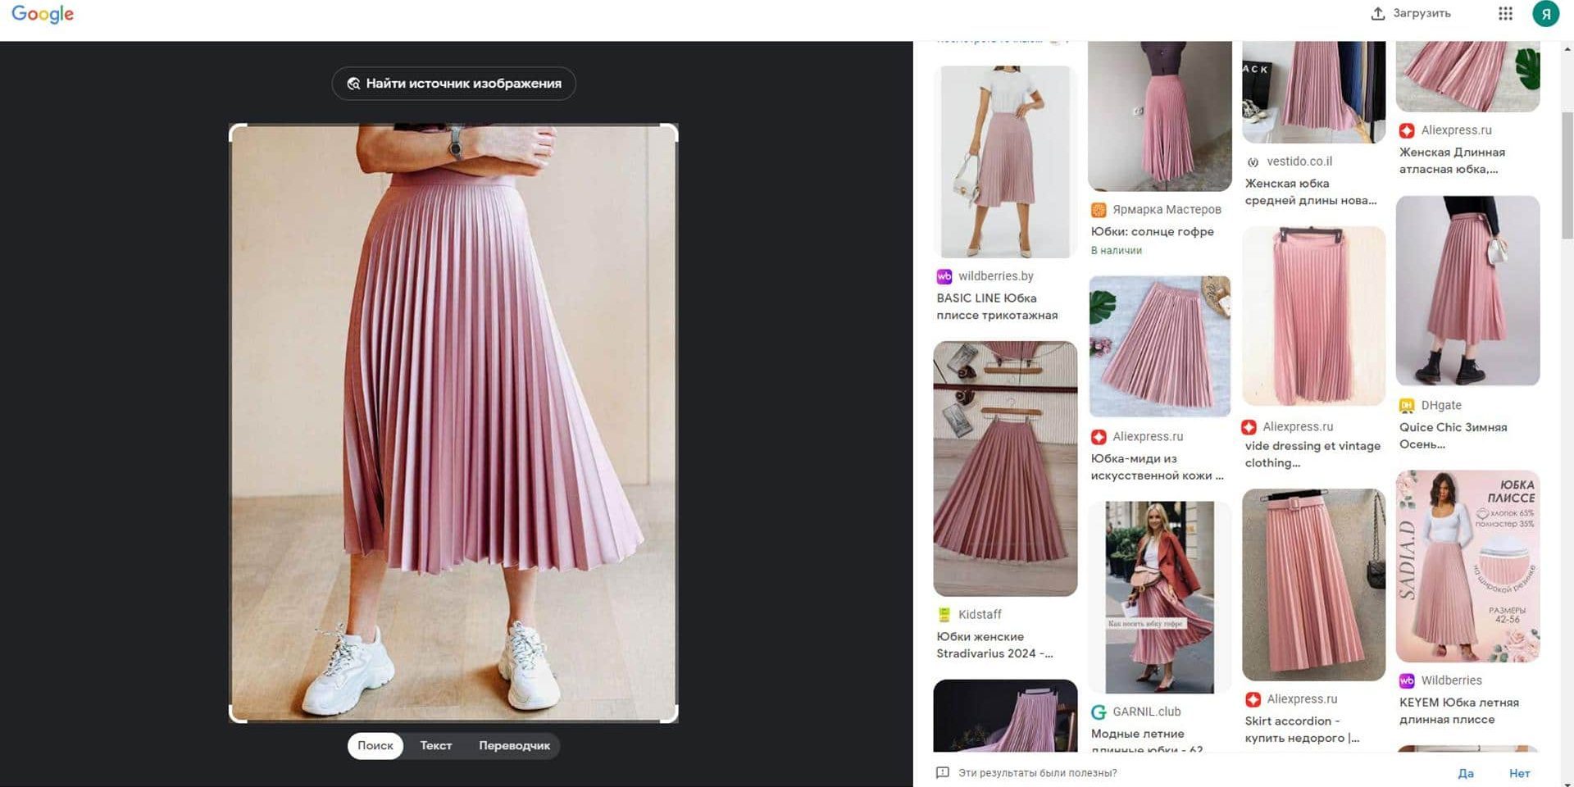Open BASIC LINE Юбка плиссе трикотажная result
This screenshot has height=787, width=1574.
click(997, 307)
